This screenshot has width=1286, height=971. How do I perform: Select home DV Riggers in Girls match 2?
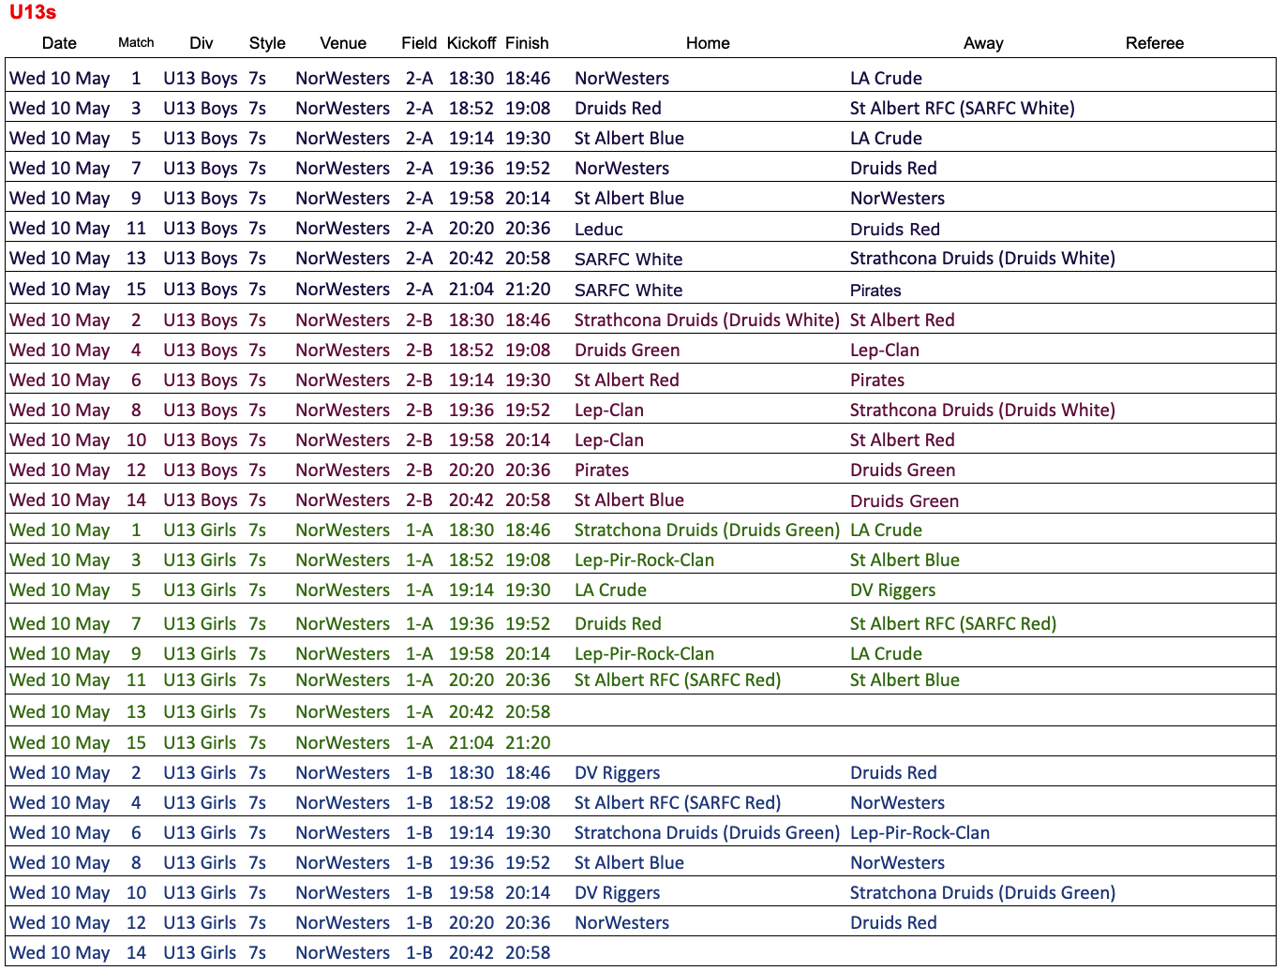pos(617,773)
